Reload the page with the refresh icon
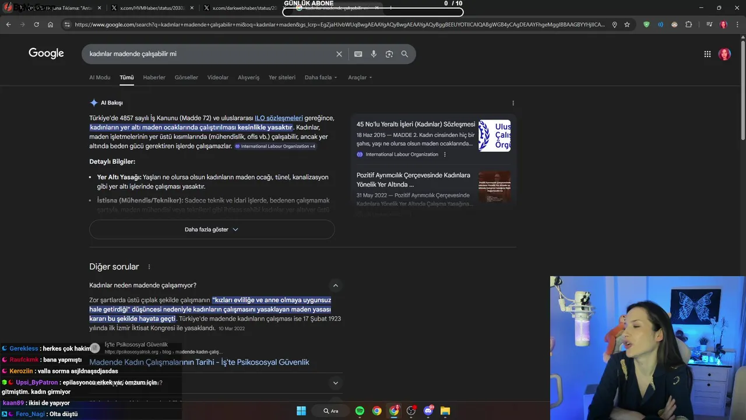746x420 pixels. point(36,24)
